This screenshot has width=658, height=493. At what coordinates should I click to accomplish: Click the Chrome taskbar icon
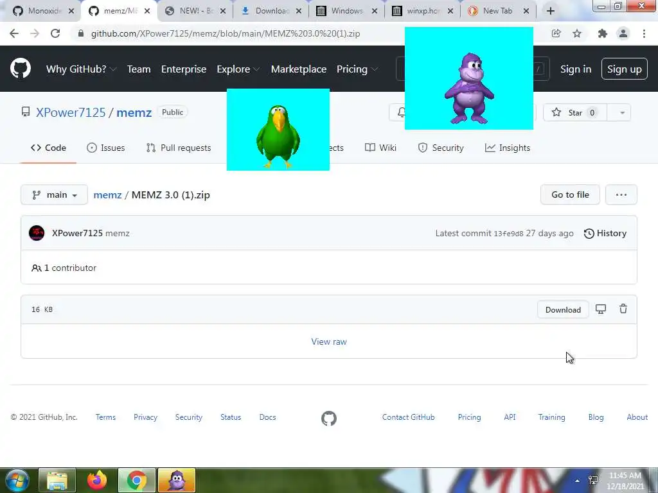click(136, 480)
